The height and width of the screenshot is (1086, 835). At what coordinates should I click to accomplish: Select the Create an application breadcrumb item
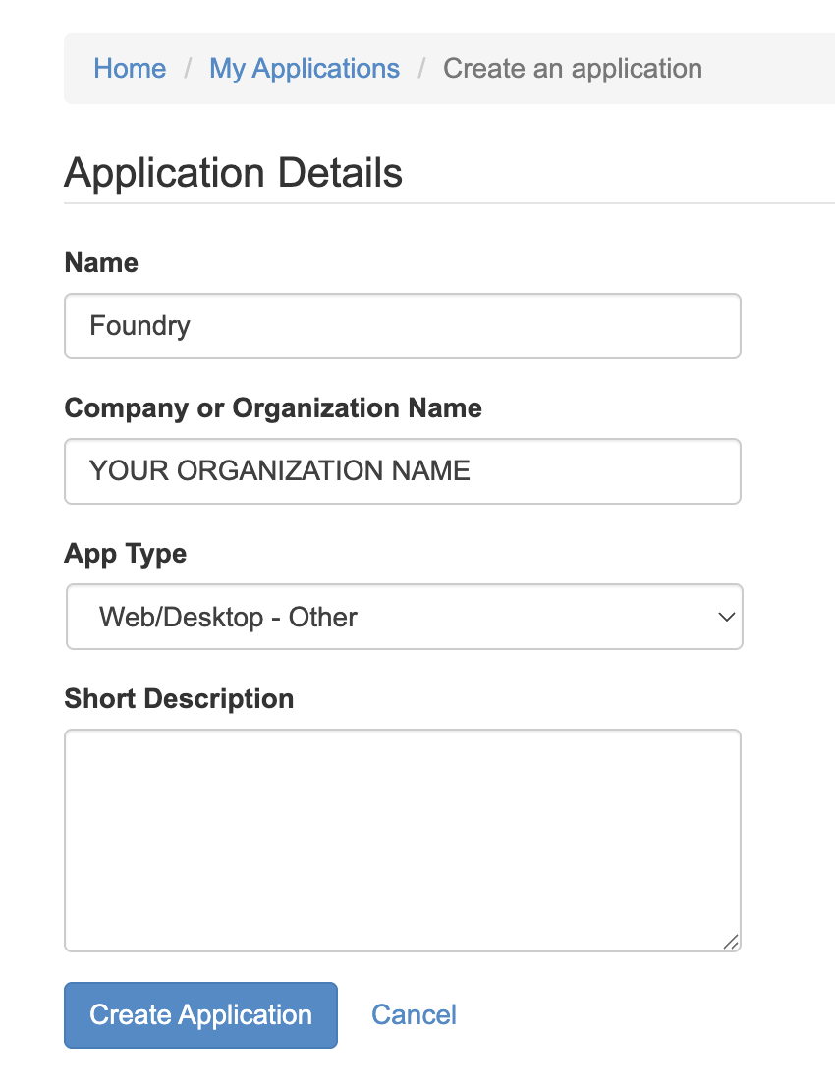[x=573, y=68]
